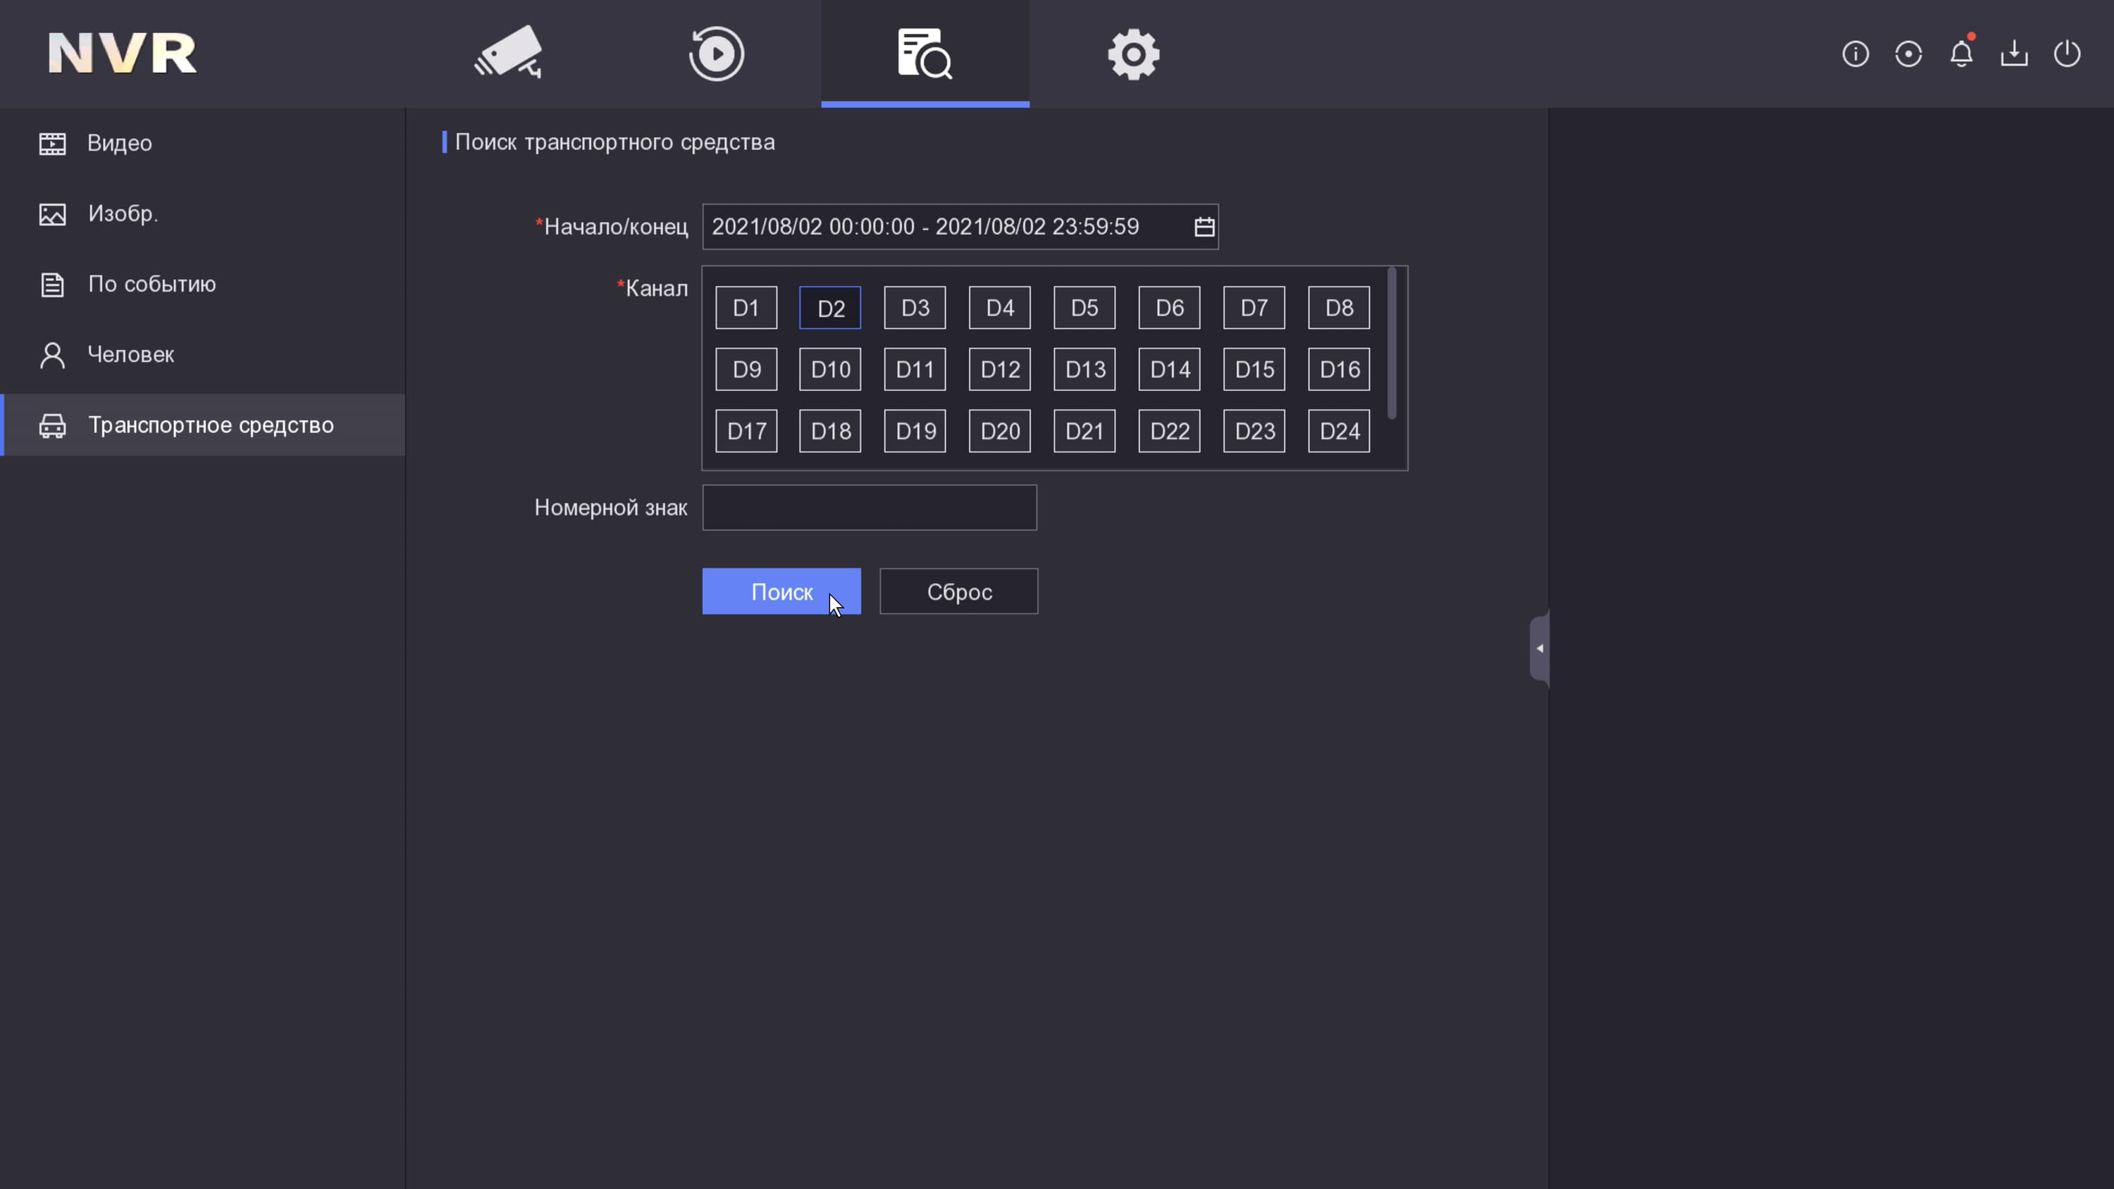This screenshot has width=2114, height=1189.
Task: Open the playback icon in top bar
Action: pos(717,54)
